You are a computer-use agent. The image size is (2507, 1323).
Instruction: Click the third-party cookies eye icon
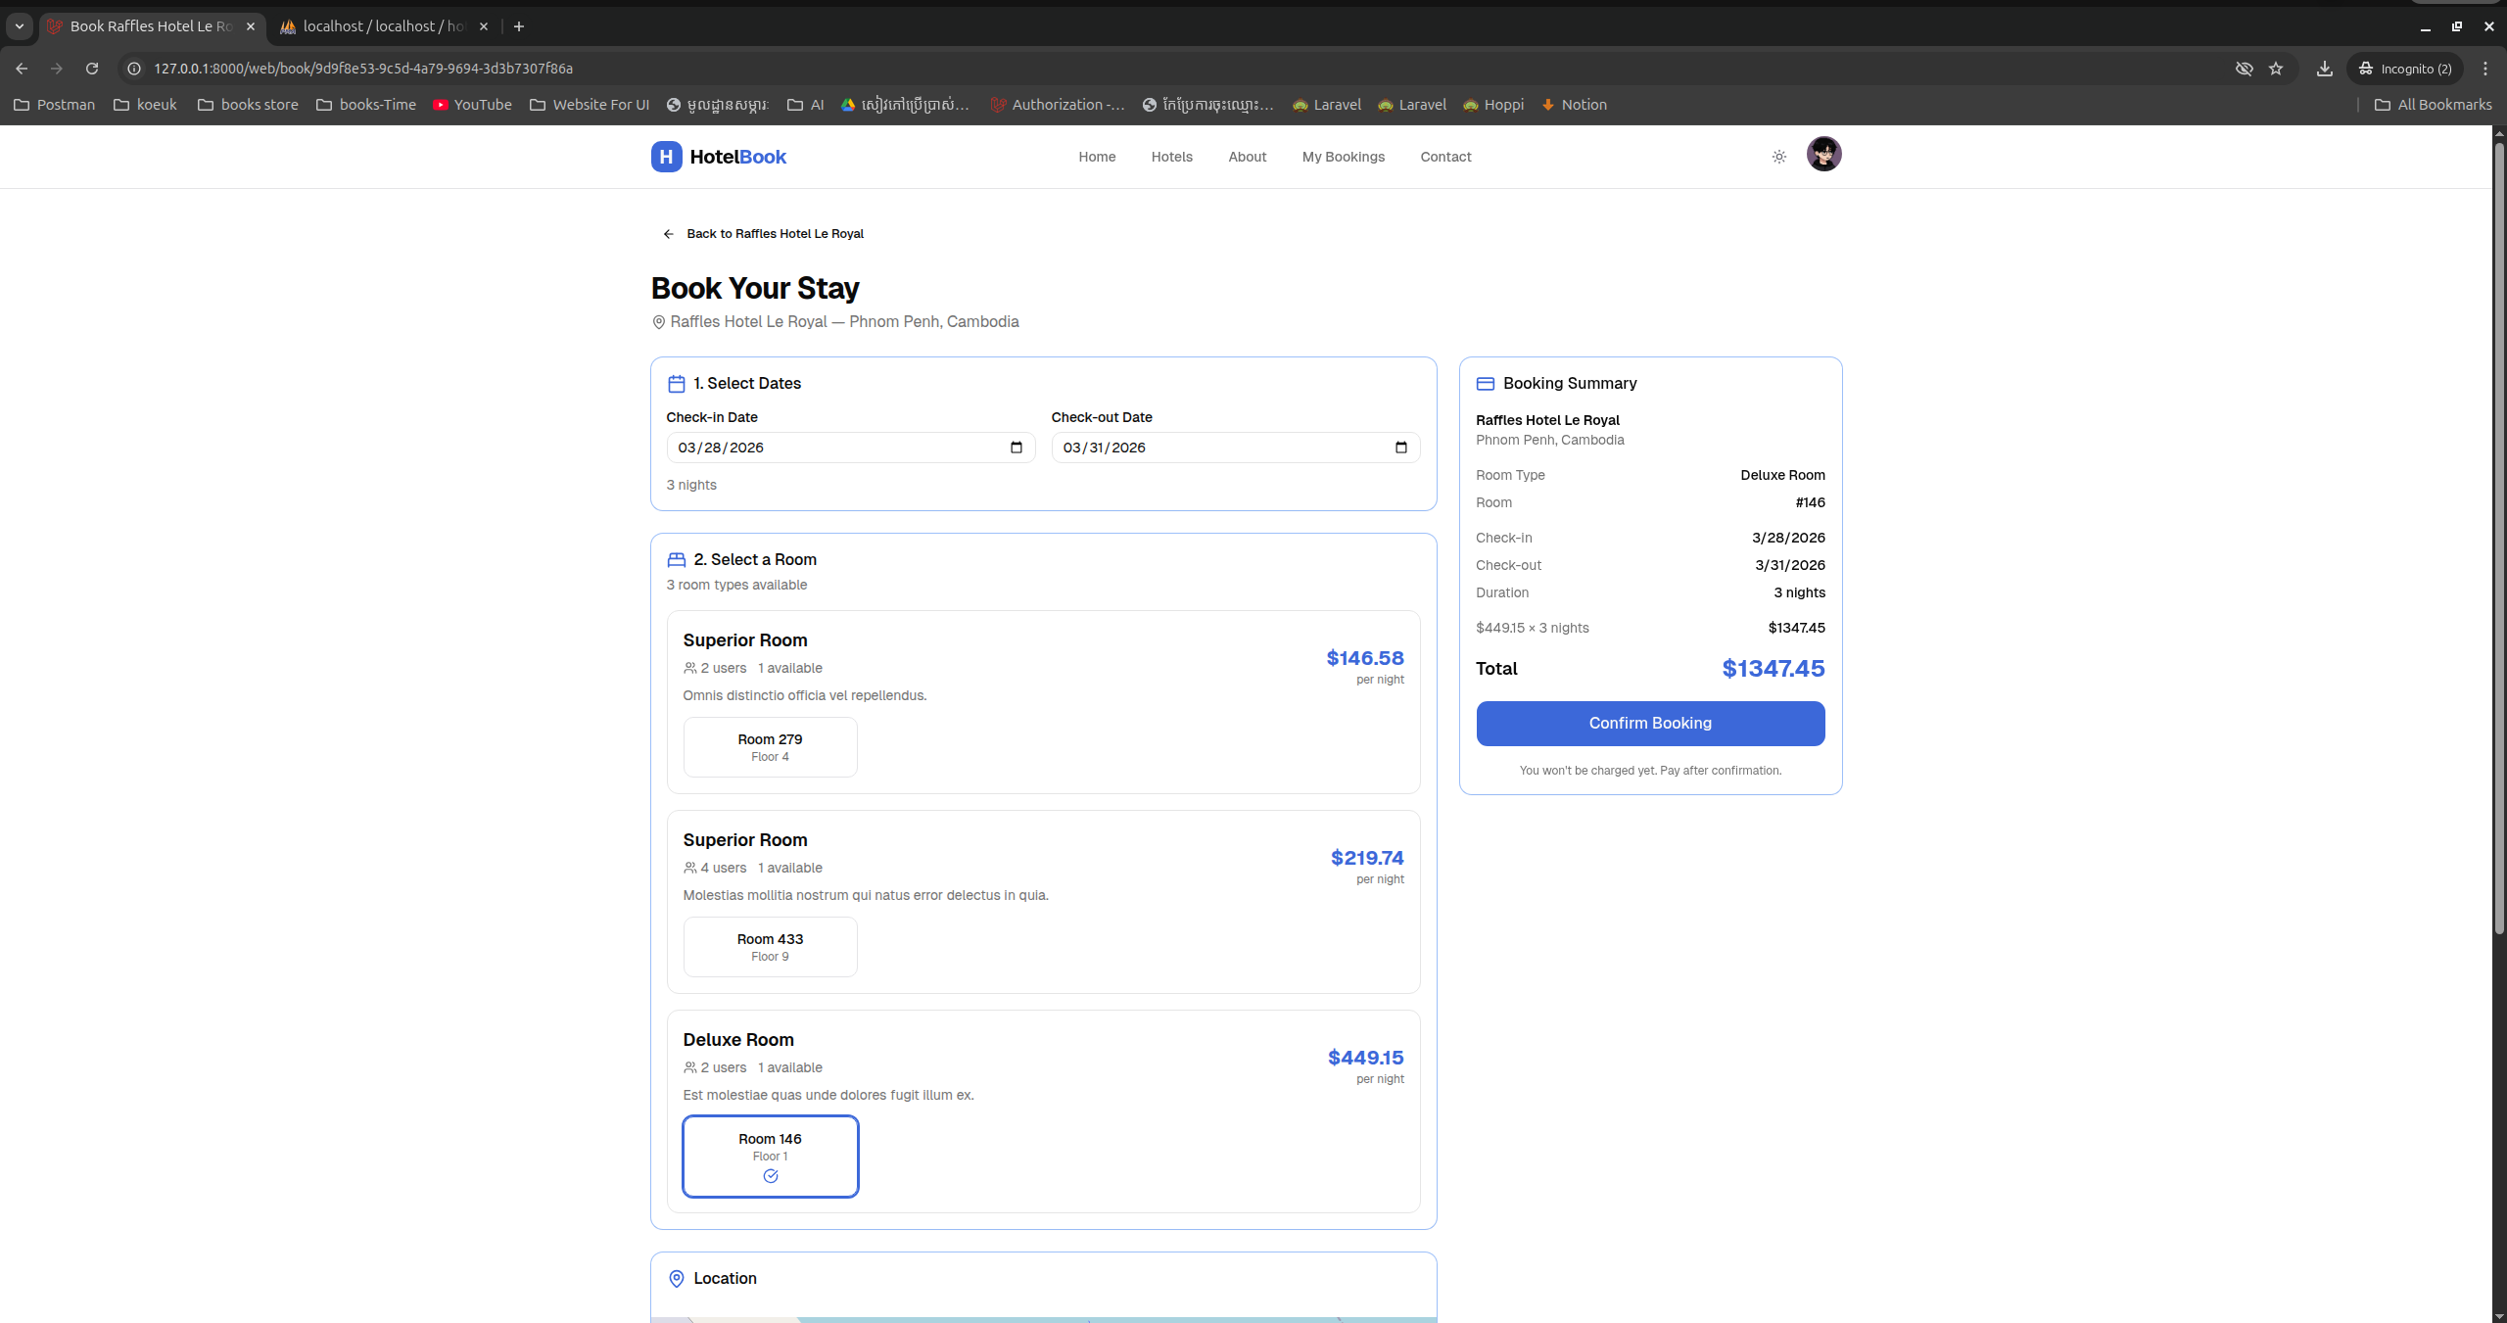2244,69
